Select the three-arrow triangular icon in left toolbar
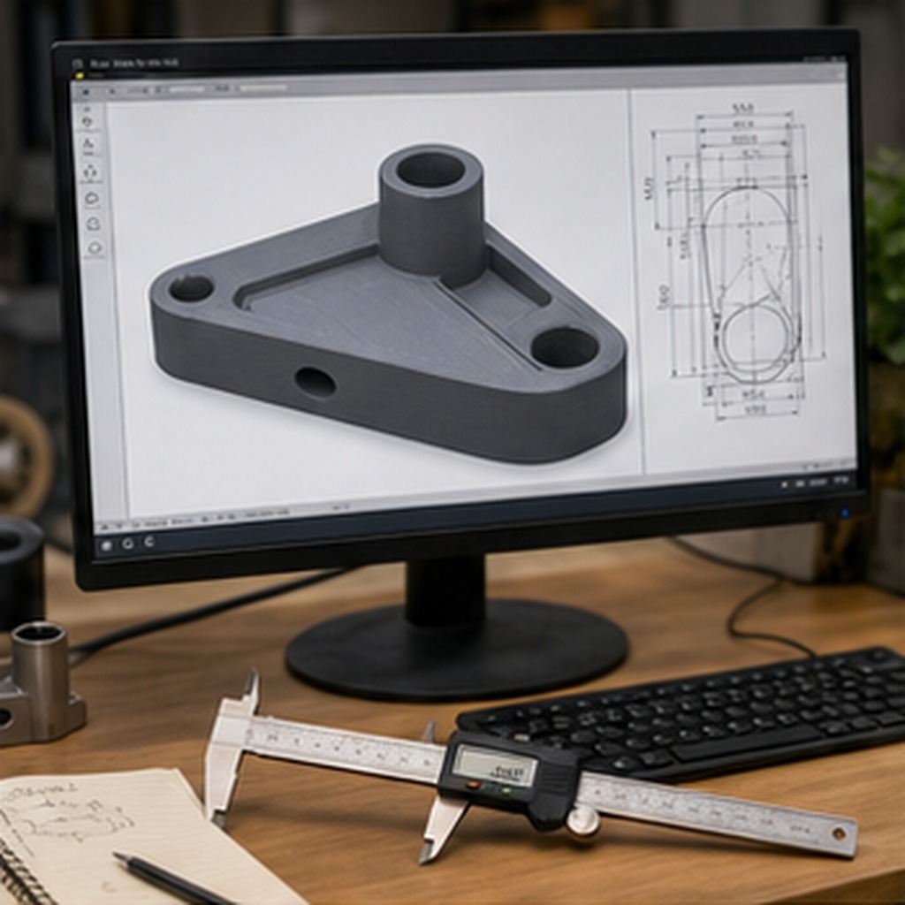This screenshot has width=905, height=905. point(90,171)
